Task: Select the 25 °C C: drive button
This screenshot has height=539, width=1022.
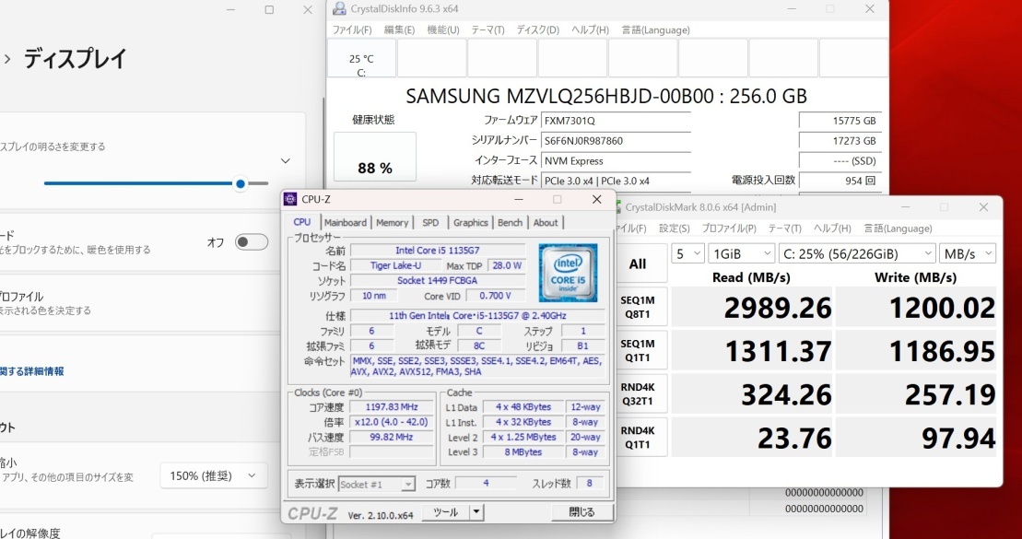Action: (x=362, y=58)
